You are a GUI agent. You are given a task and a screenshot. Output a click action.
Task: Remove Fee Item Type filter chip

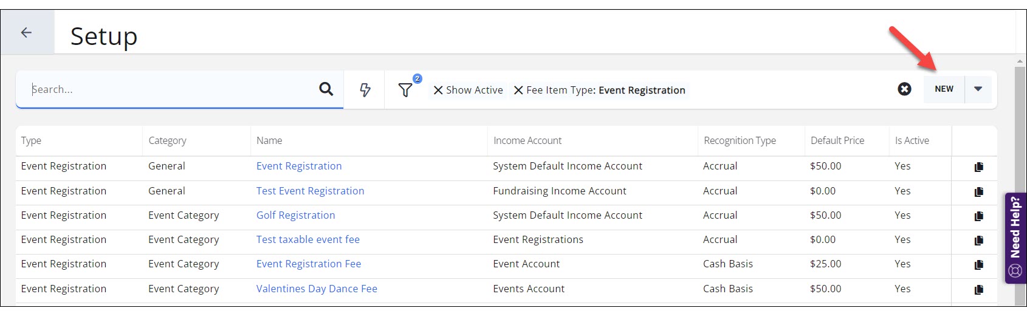[x=518, y=91]
